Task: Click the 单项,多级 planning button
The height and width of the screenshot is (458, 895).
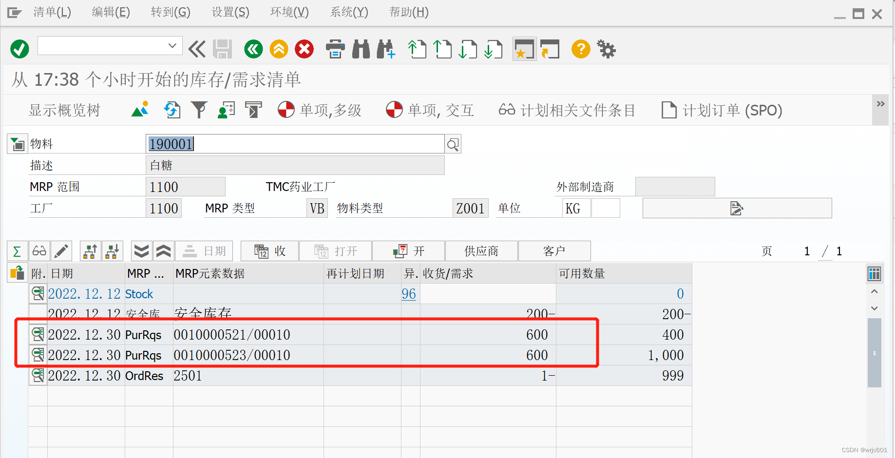Action: [x=320, y=110]
